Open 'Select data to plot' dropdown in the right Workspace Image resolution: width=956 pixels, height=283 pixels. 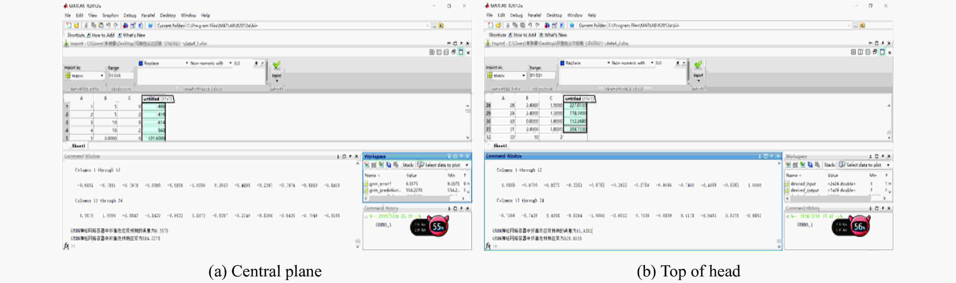[888, 165]
